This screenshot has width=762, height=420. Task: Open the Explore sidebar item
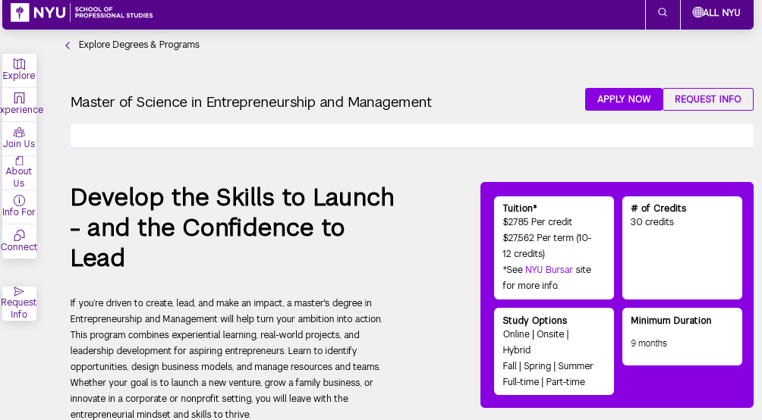point(19,70)
